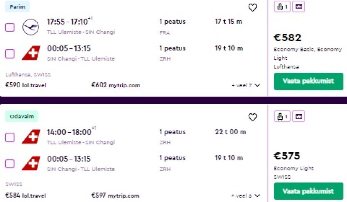Image resolution: width=347 pixels, height=202 pixels.
Task: Click carry-on bag icon on €582 offer
Action: pyautogui.click(x=282, y=7)
